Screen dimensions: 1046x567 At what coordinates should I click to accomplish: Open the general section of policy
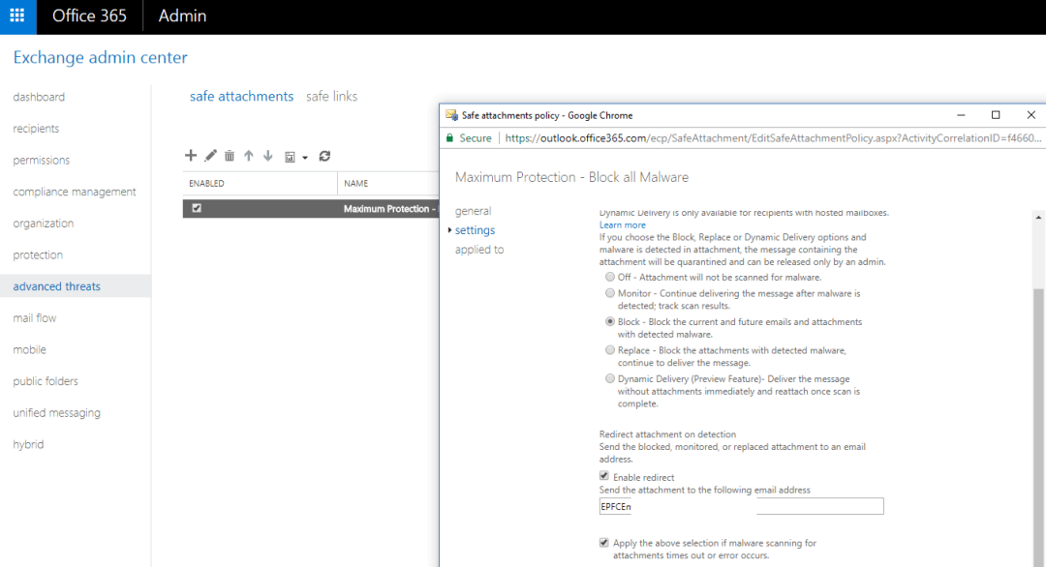[x=473, y=211]
